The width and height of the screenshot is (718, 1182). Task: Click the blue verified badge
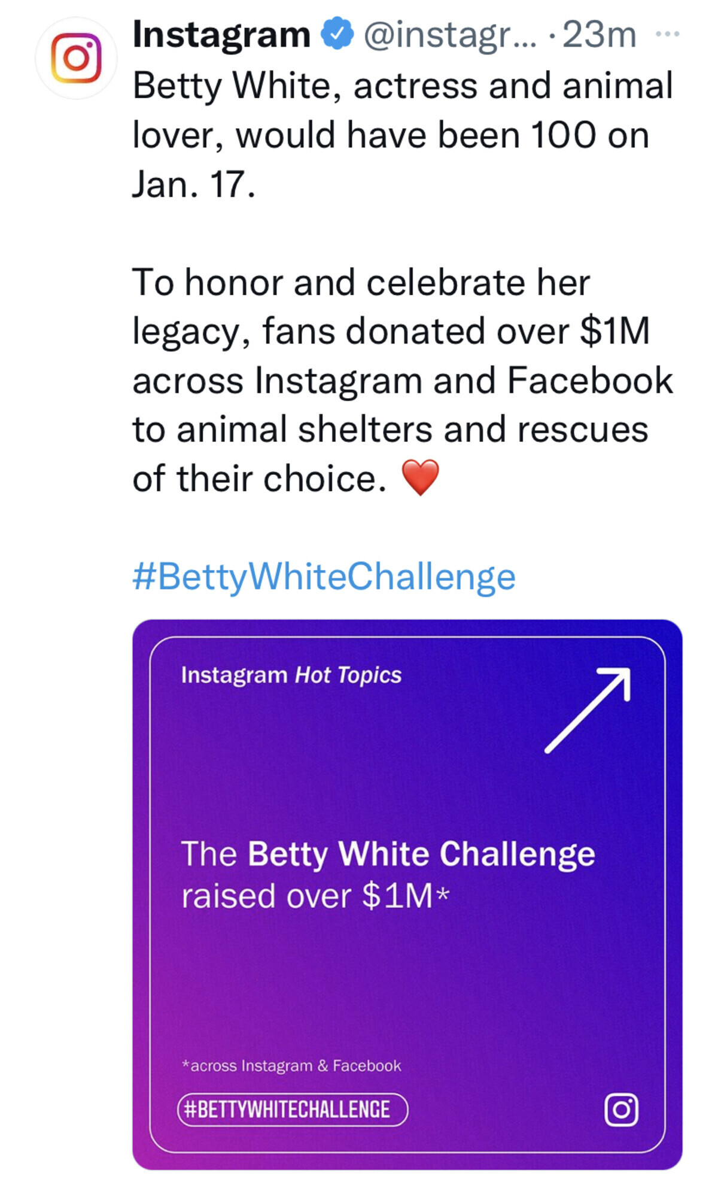point(337,34)
